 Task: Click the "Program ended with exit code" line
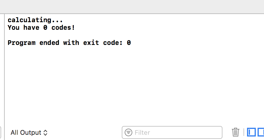pos(69,43)
